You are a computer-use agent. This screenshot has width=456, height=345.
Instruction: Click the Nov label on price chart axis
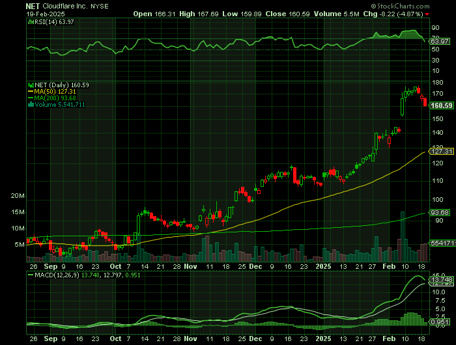[190, 266]
